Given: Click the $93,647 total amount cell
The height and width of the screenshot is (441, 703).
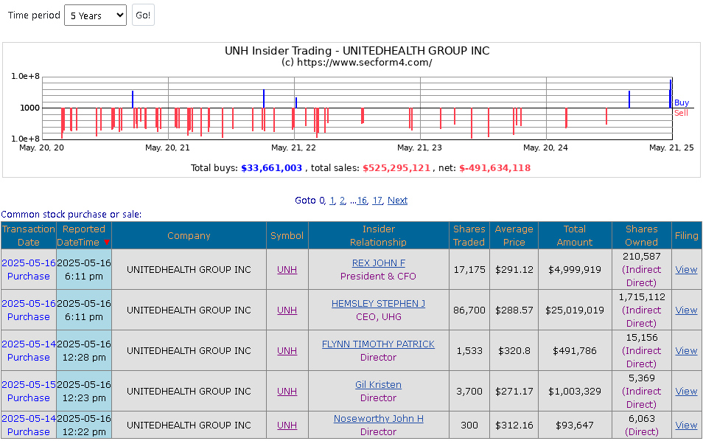Looking at the screenshot, I should pyautogui.click(x=575, y=426).
